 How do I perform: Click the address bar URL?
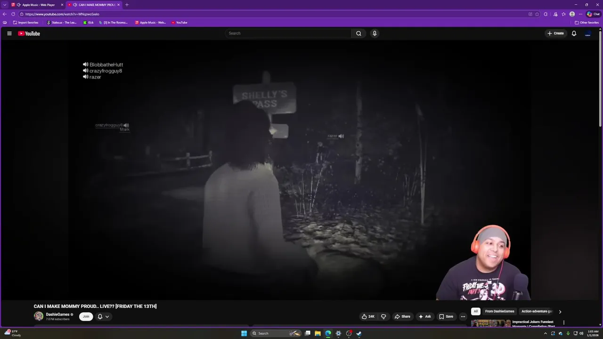click(62, 14)
